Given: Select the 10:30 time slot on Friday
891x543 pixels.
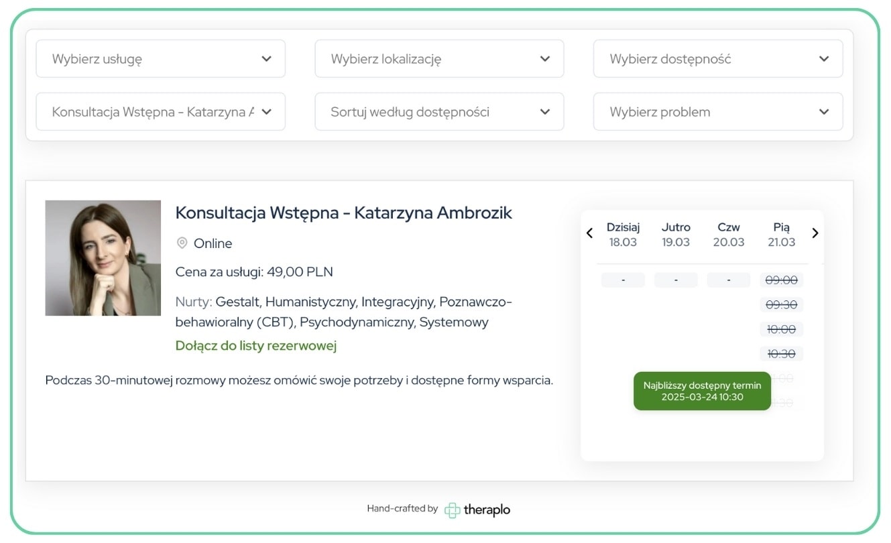Looking at the screenshot, I should [x=782, y=353].
